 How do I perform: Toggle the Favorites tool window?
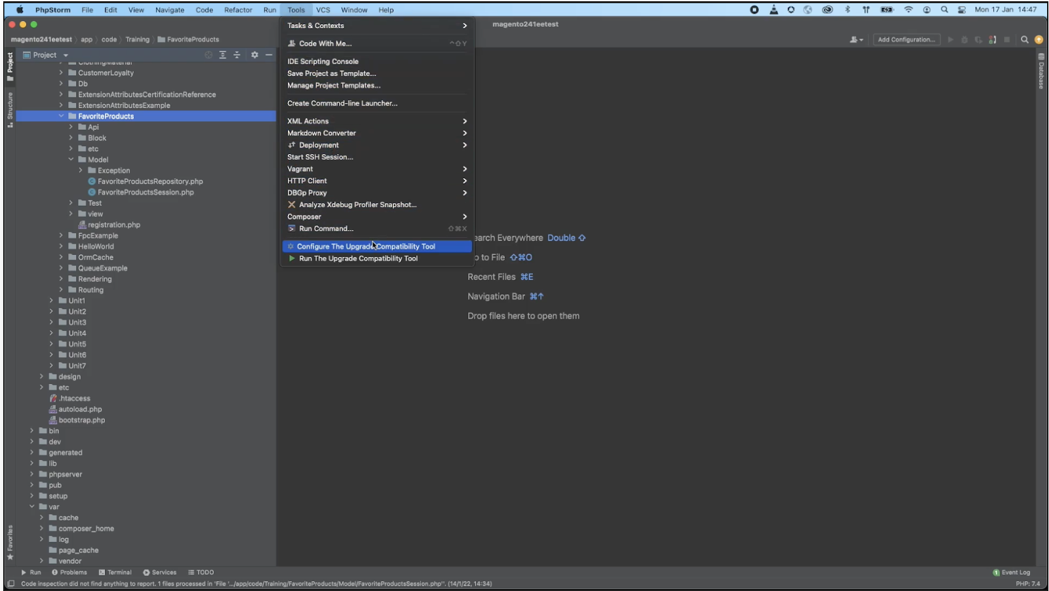(10, 542)
